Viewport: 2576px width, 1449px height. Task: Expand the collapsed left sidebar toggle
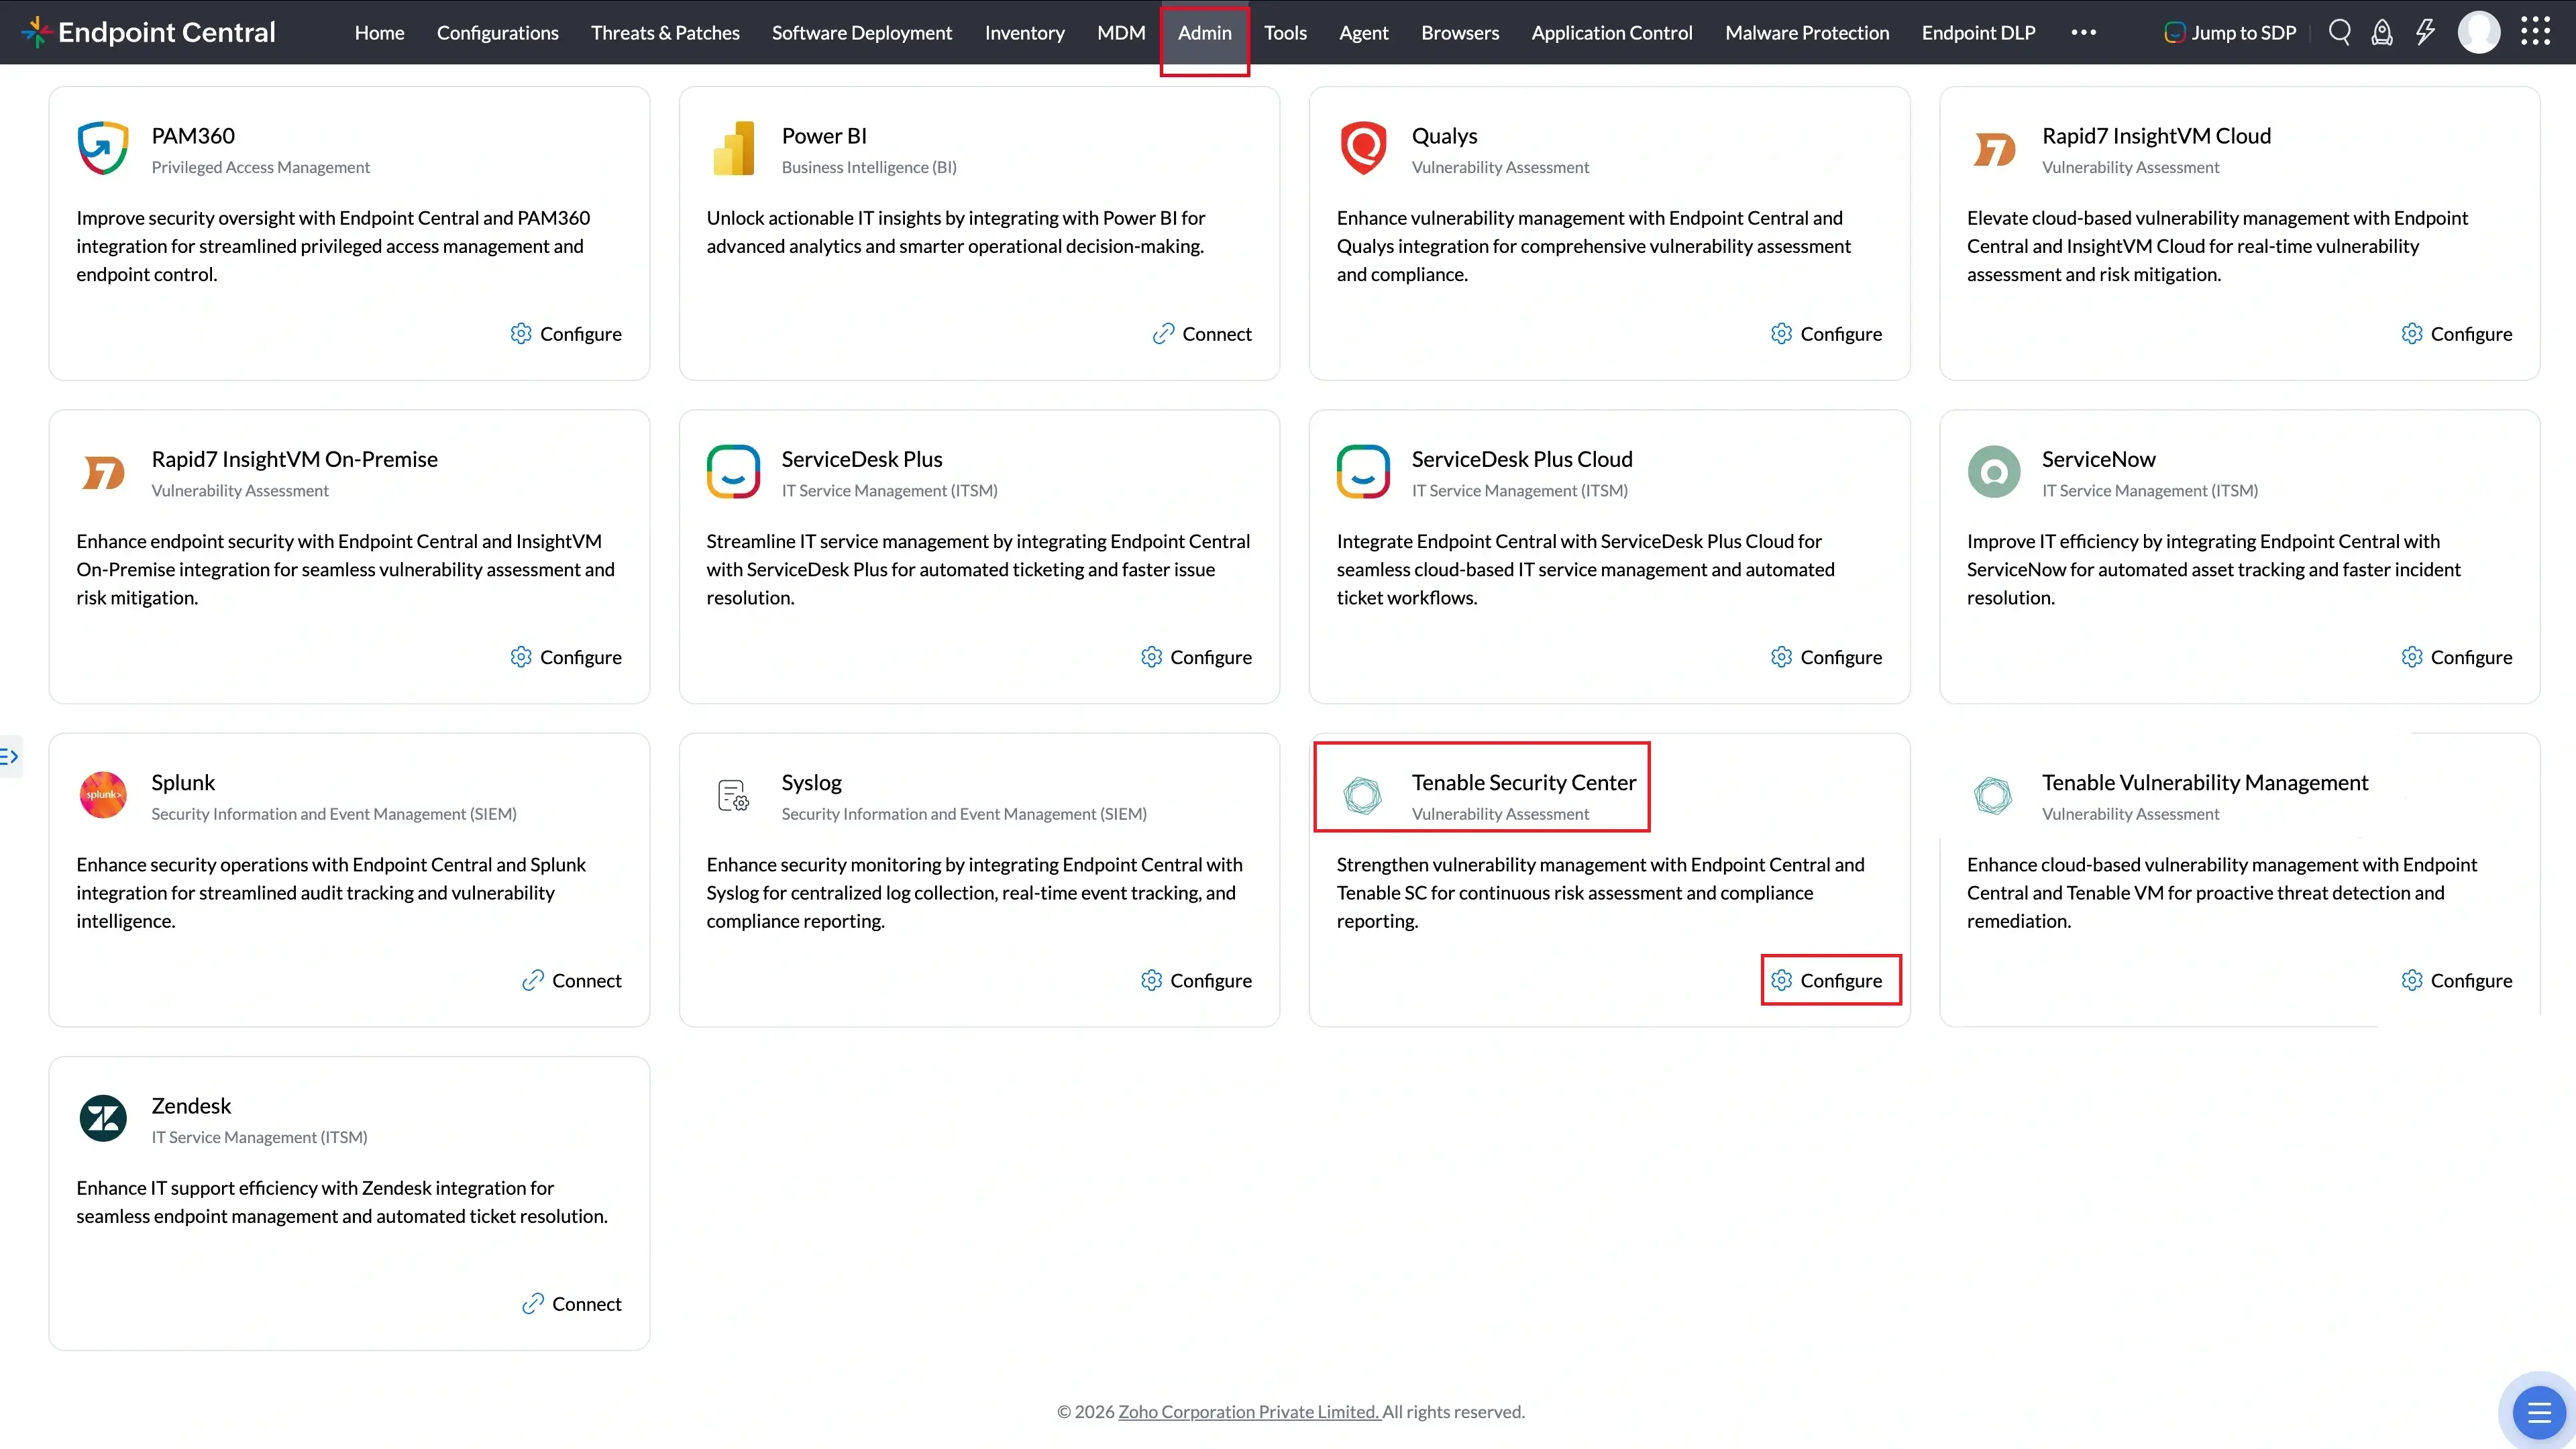click(10, 757)
